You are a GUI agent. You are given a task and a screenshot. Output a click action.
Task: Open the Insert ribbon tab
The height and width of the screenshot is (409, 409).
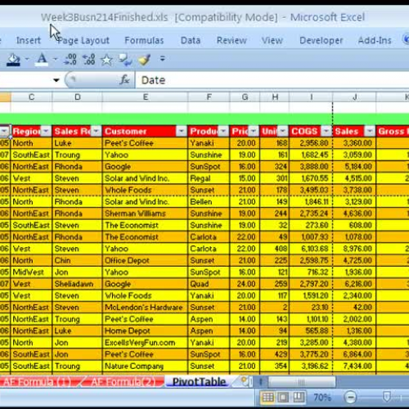coord(29,40)
